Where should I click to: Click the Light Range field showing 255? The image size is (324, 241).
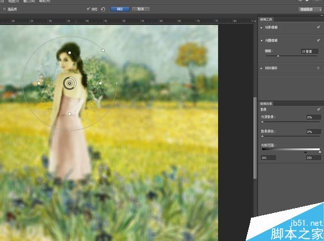(313, 158)
